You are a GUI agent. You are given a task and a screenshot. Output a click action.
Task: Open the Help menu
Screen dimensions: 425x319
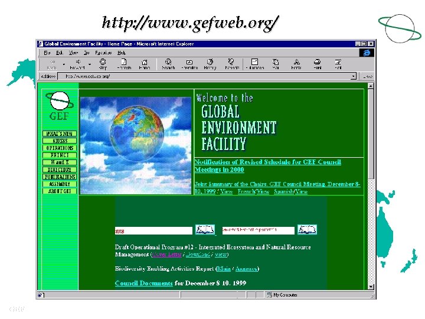[122, 53]
